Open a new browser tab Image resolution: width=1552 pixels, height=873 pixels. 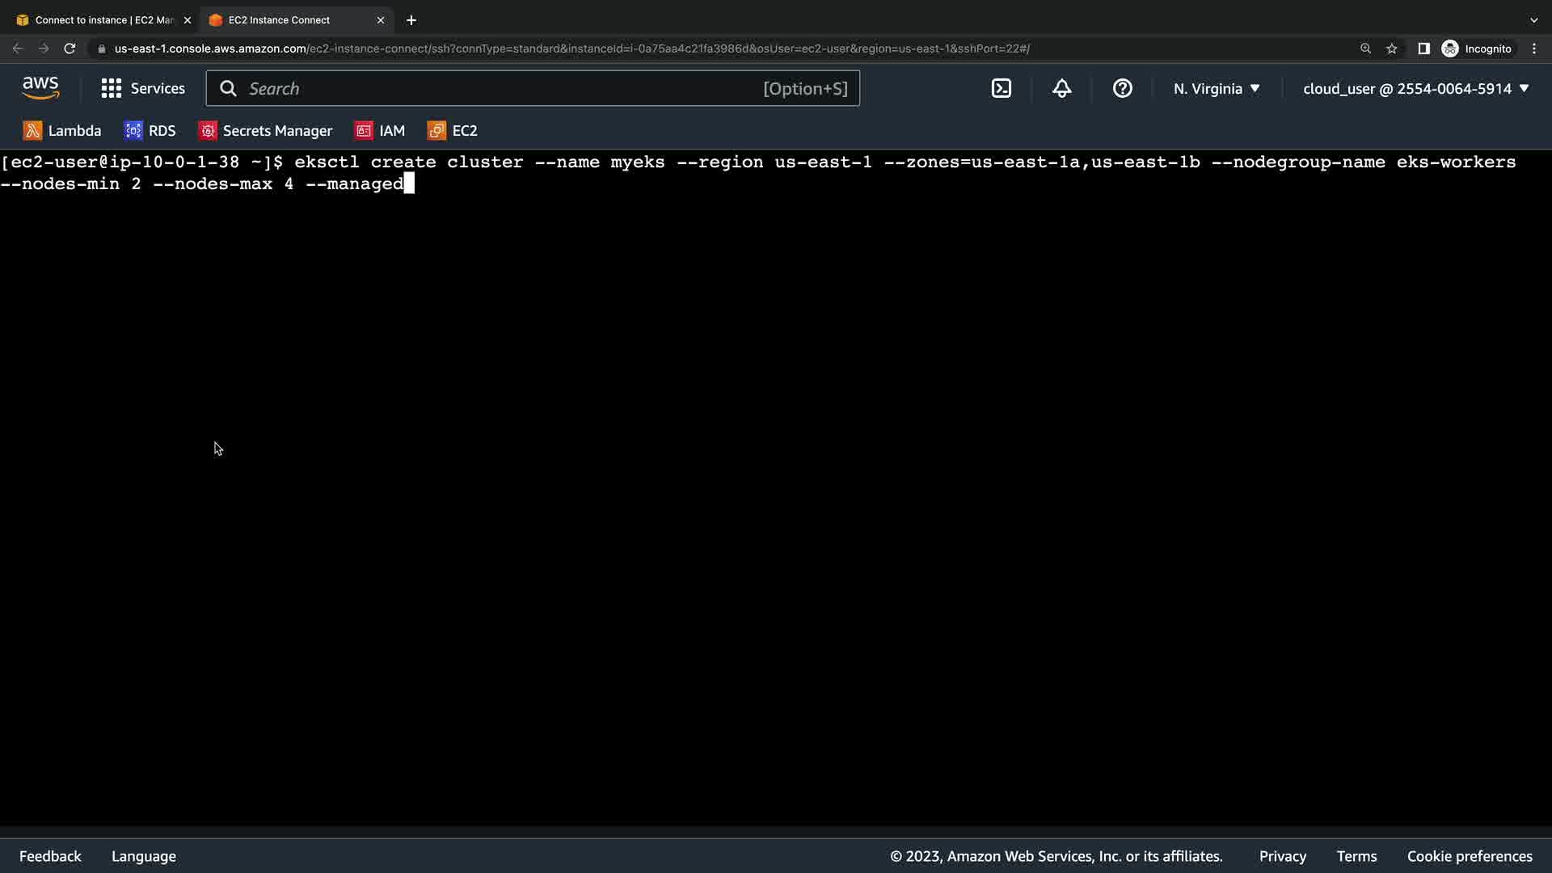411,20
